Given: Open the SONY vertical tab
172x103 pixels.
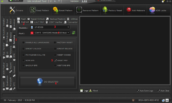Looking at the screenshot, I should (x=4, y=86).
